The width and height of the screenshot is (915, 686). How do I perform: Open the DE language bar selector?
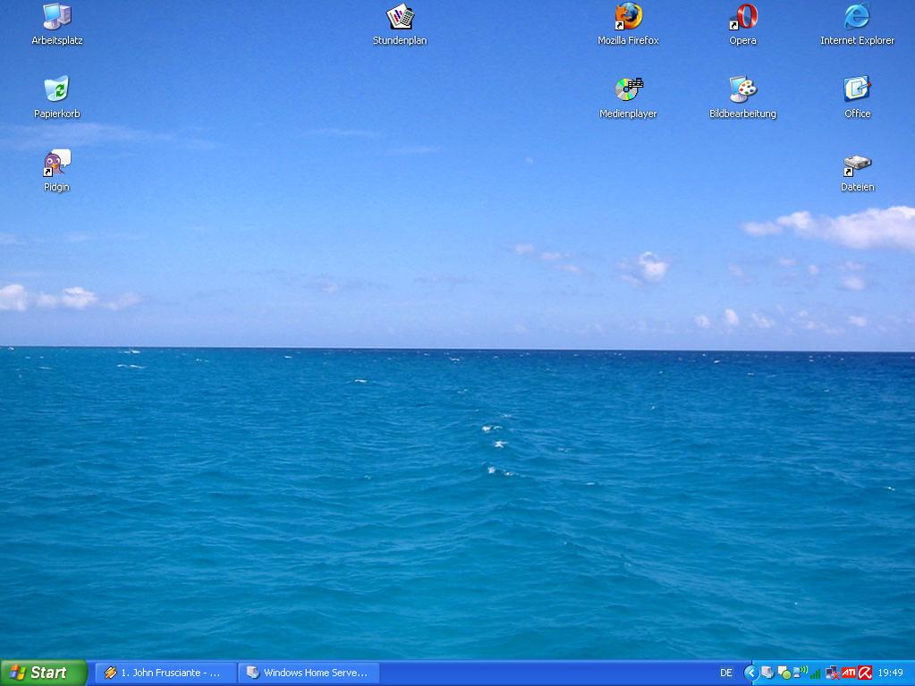point(726,673)
